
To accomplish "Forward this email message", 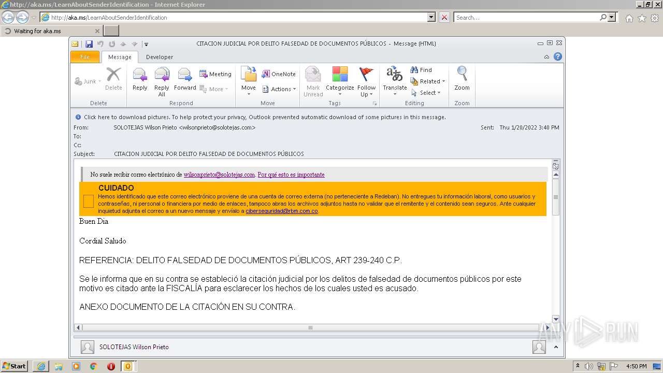I will tap(185, 80).
